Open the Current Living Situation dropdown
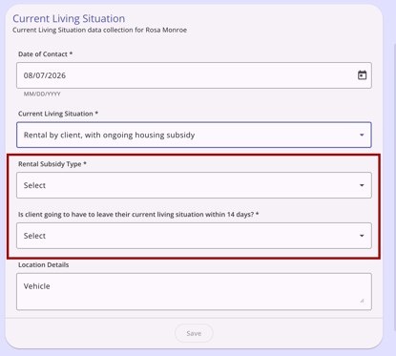This screenshot has height=356, width=396. point(194,135)
